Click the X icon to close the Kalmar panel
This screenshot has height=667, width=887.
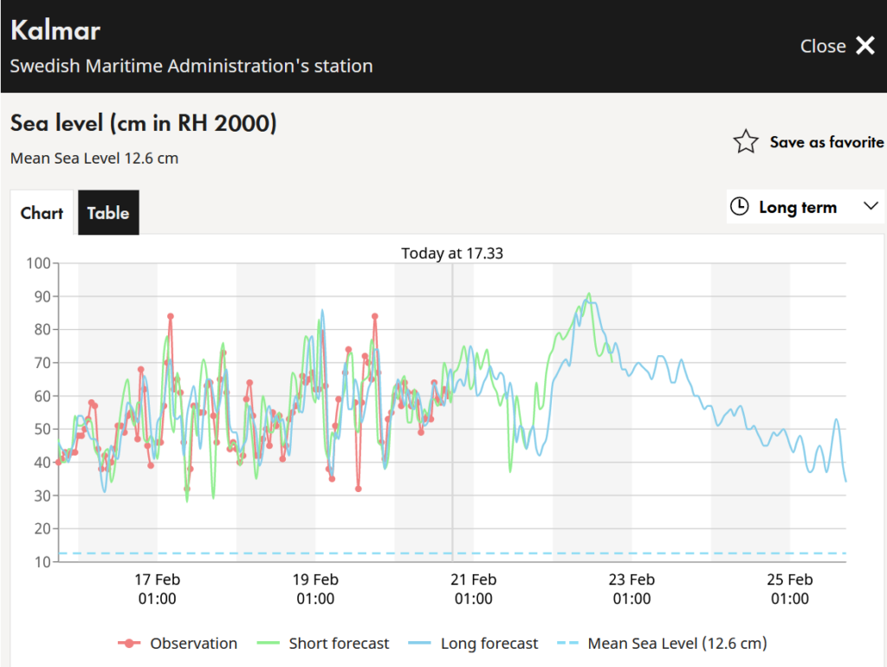(x=865, y=46)
